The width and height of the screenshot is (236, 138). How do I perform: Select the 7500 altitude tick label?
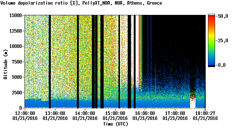(17, 62)
